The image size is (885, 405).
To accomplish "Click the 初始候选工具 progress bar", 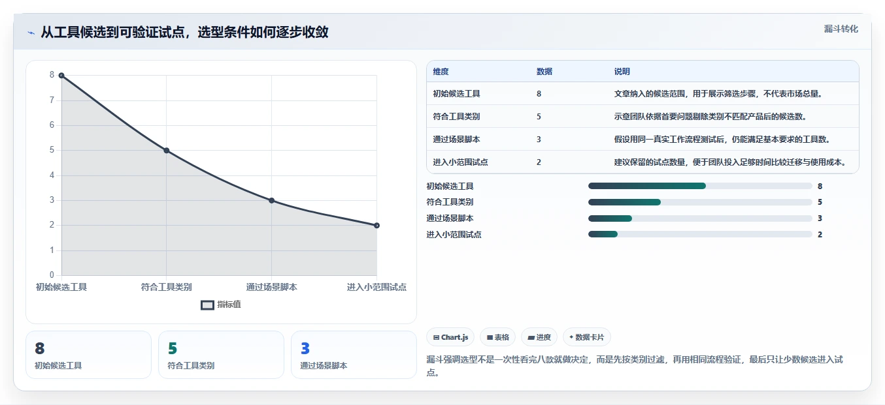I will (700, 186).
